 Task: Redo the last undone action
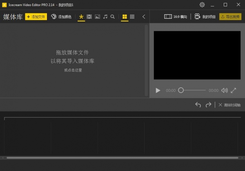tap(208, 105)
